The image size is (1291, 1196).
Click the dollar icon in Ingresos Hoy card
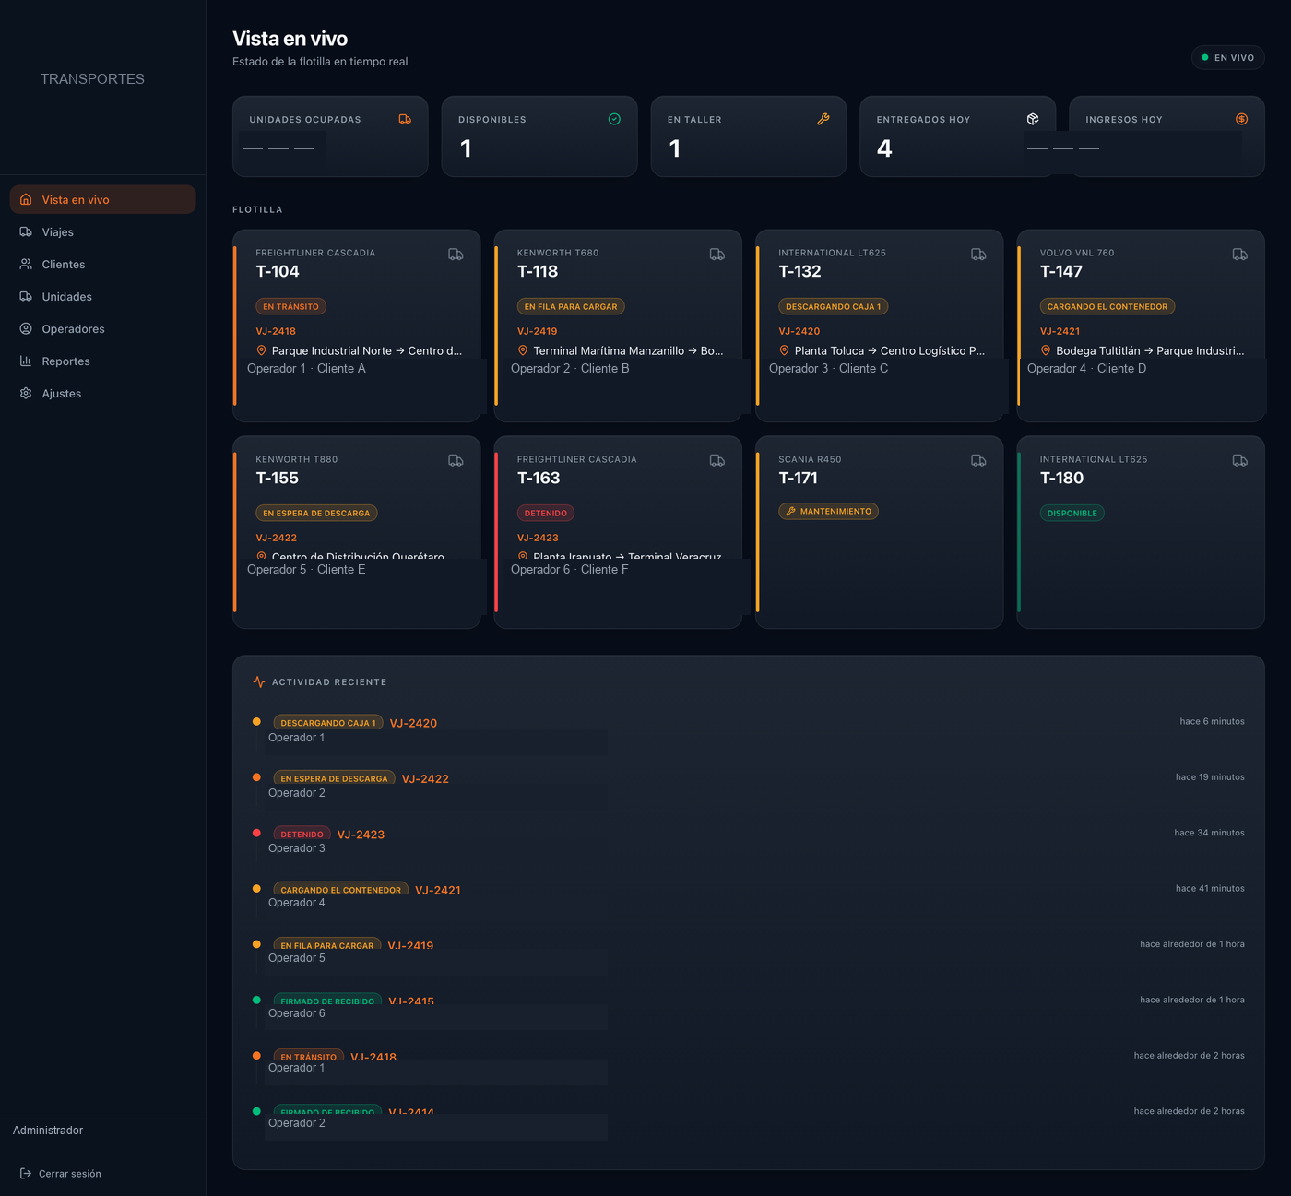tap(1242, 119)
